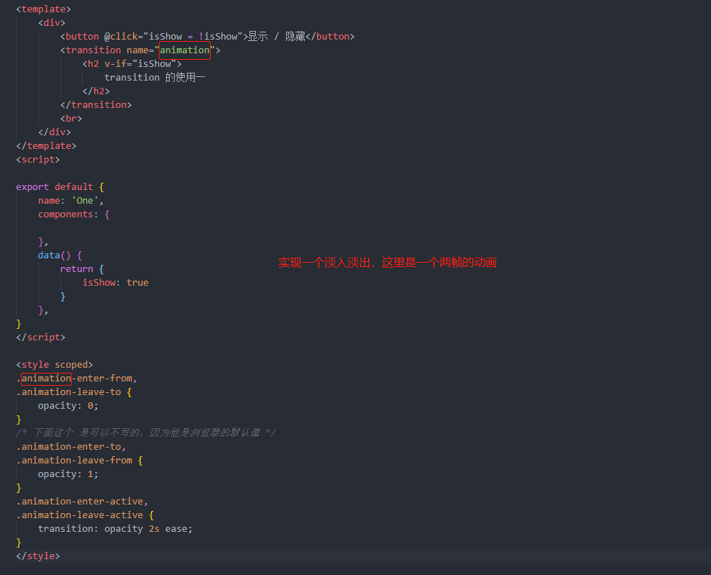Click the <style scoped> tag

click(55, 365)
